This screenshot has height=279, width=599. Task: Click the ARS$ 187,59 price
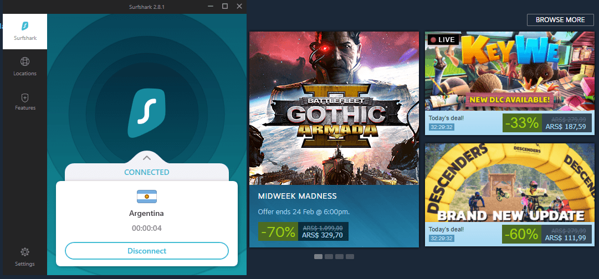pyautogui.click(x=565, y=126)
